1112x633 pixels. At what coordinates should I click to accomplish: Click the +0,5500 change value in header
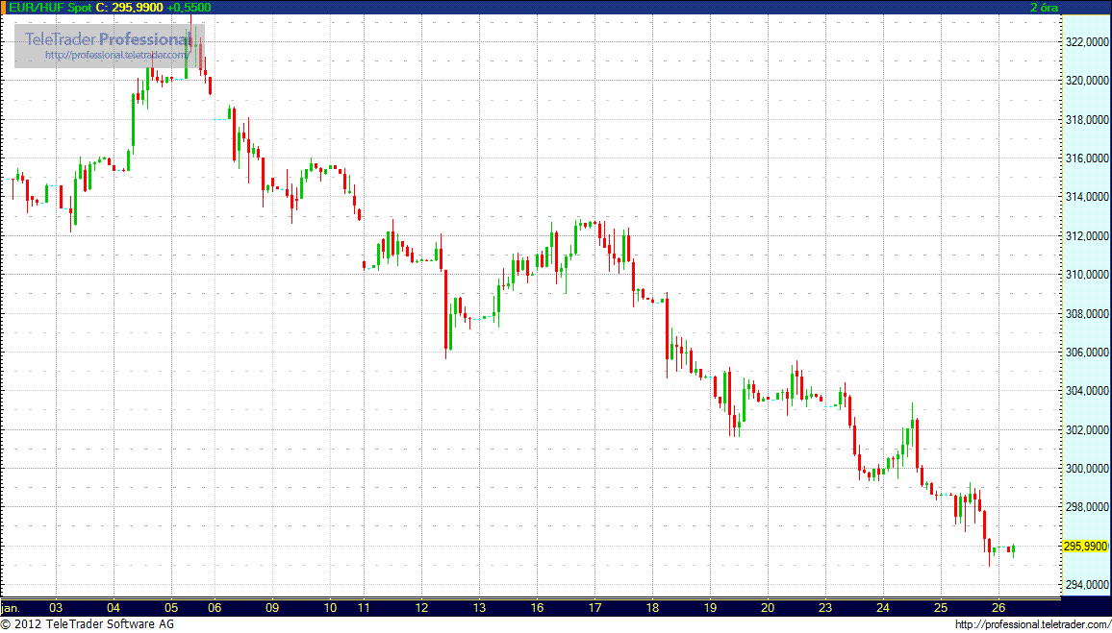tap(189, 8)
